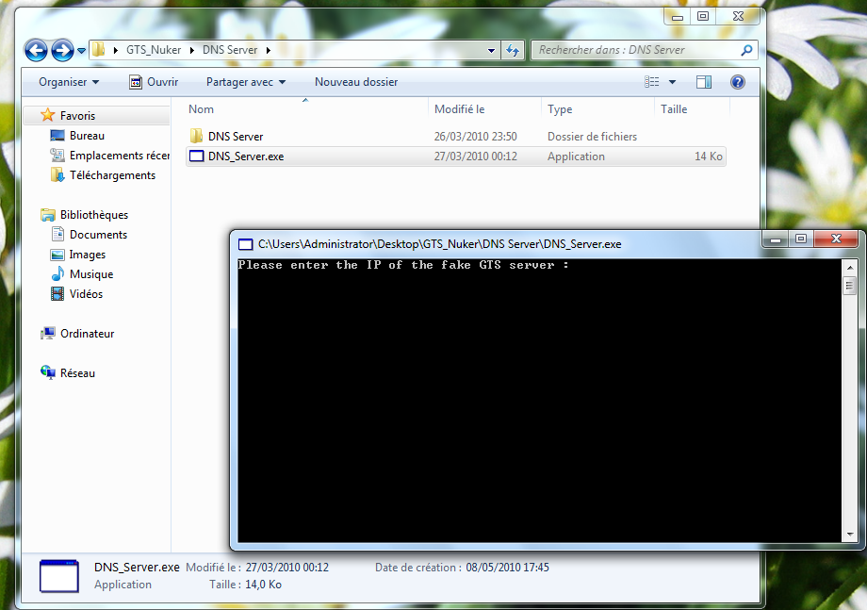Open the address bar history dropdown
867x610 pixels.
492,51
